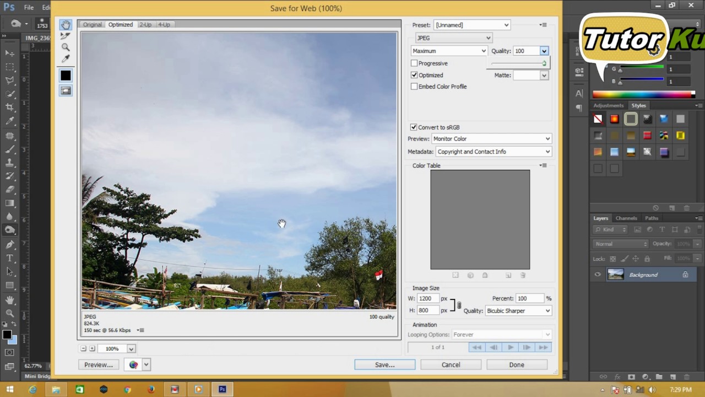Image resolution: width=705 pixels, height=397 pixels.
Task: Expand the Quality slider arrow
Action: (544, 51)
